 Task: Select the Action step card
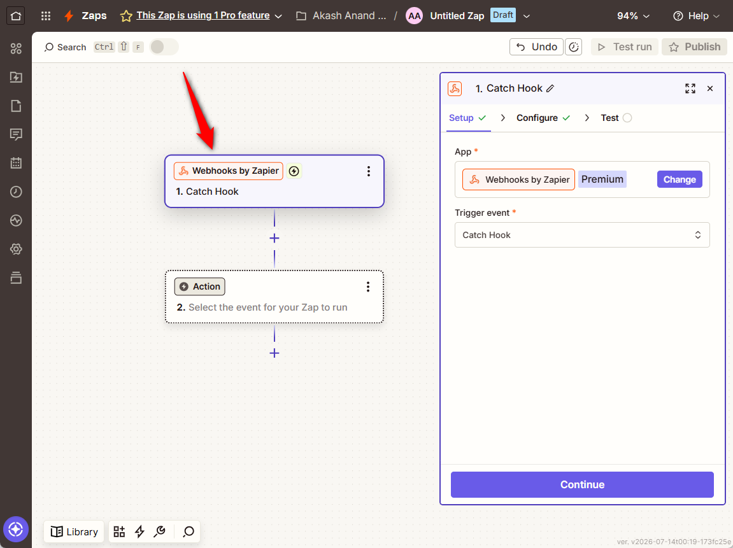pos(274,297)
